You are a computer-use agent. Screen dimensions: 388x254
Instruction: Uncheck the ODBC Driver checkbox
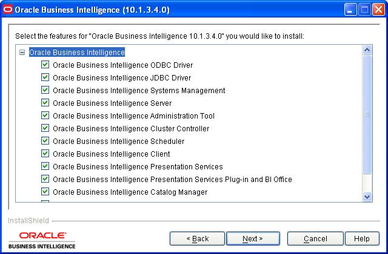coord(45,65)
